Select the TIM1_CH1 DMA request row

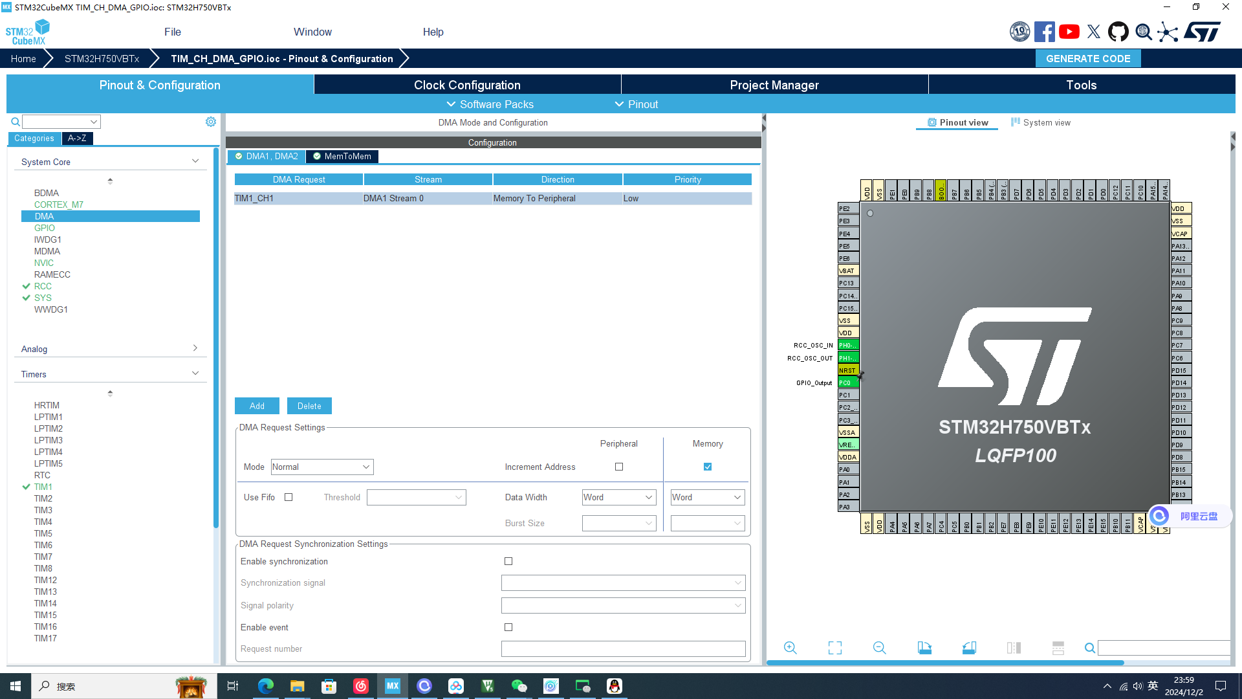click(493, 198)
